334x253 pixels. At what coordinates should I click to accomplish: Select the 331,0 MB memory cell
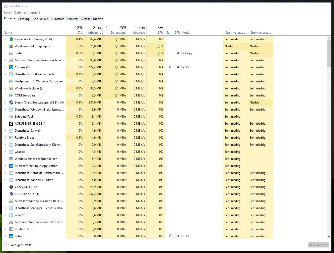(93, 103)
